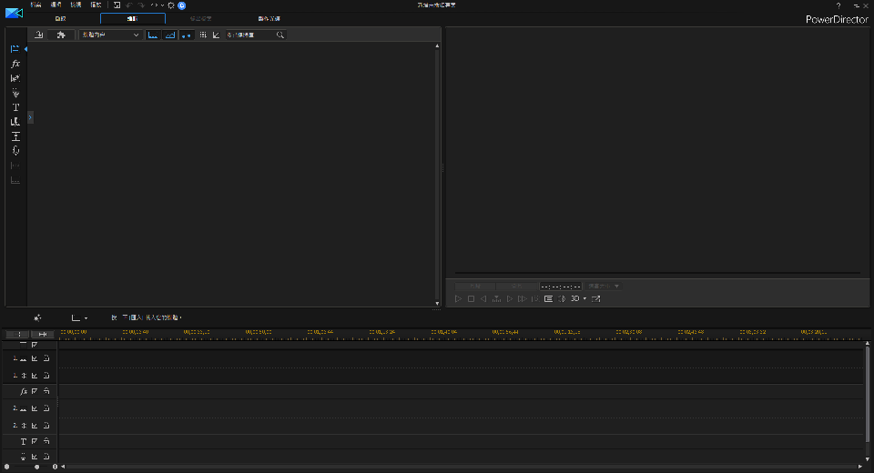Image resolution: width=874 pixels, height=473 pixels.
Task: Click the Movie mode button in preview
Action: coord(517,286)
